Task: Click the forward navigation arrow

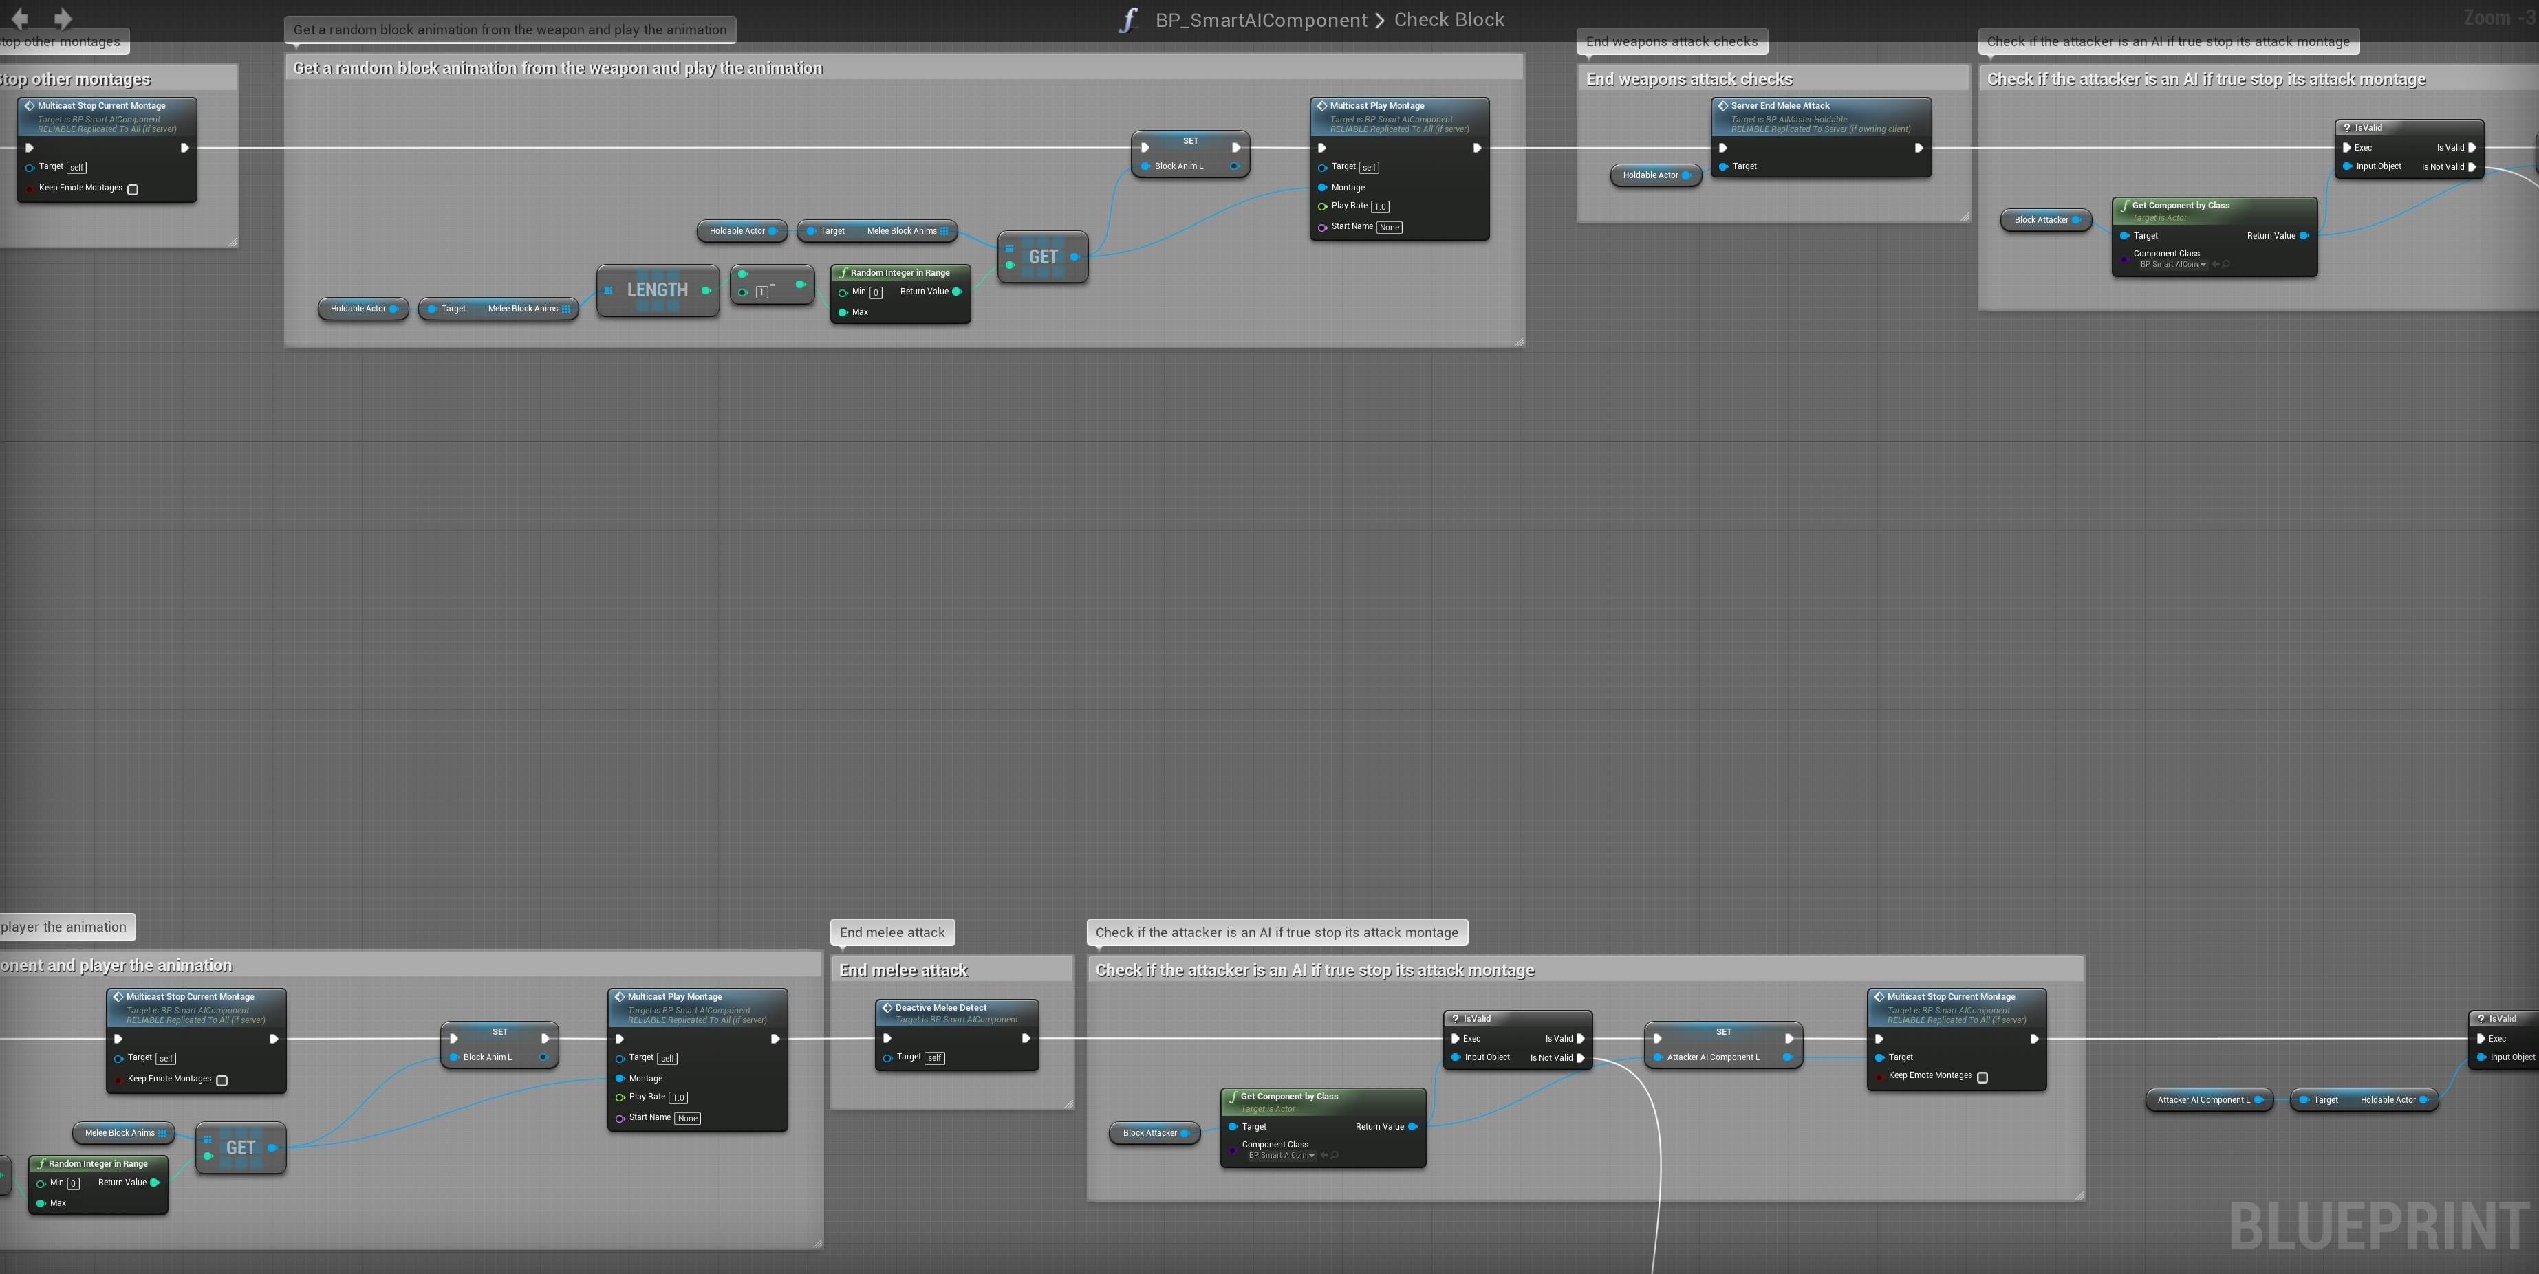Action: (62, 18)
